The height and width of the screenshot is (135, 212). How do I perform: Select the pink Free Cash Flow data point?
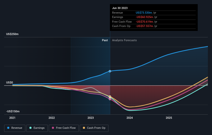point(110,99)
